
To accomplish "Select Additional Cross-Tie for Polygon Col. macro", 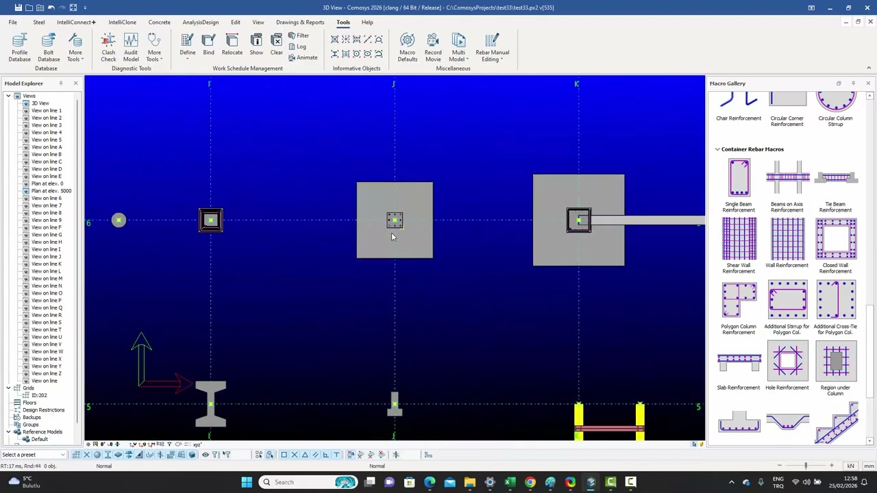I will click(835, 307).
